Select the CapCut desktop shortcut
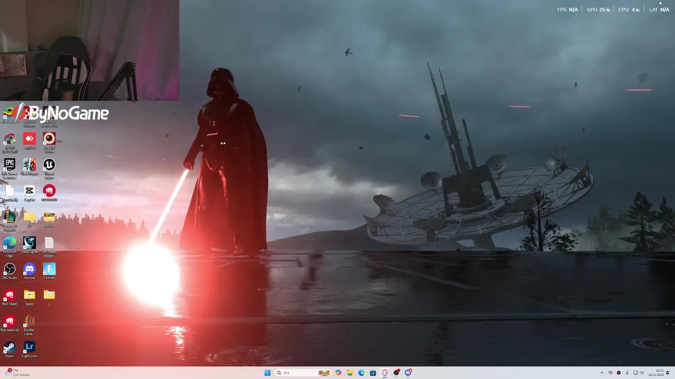The height and width of the screenshot is (379, 675). pos(30,193)
